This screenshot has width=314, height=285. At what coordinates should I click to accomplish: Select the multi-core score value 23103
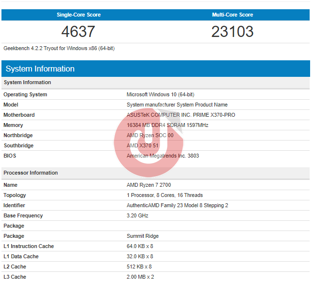tap(232, 32)
